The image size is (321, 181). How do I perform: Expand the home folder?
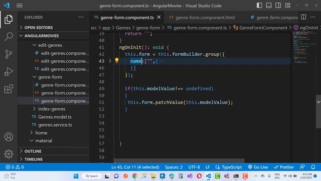point(41,133)
